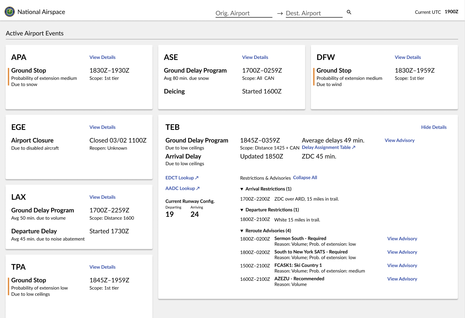Click 'Average delays 49 min.' text
The image size is (465, 318).
333,141
